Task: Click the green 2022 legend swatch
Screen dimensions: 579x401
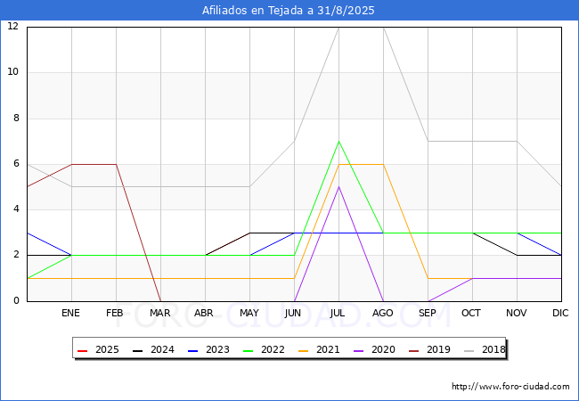Action: click(x=248, y=350)
